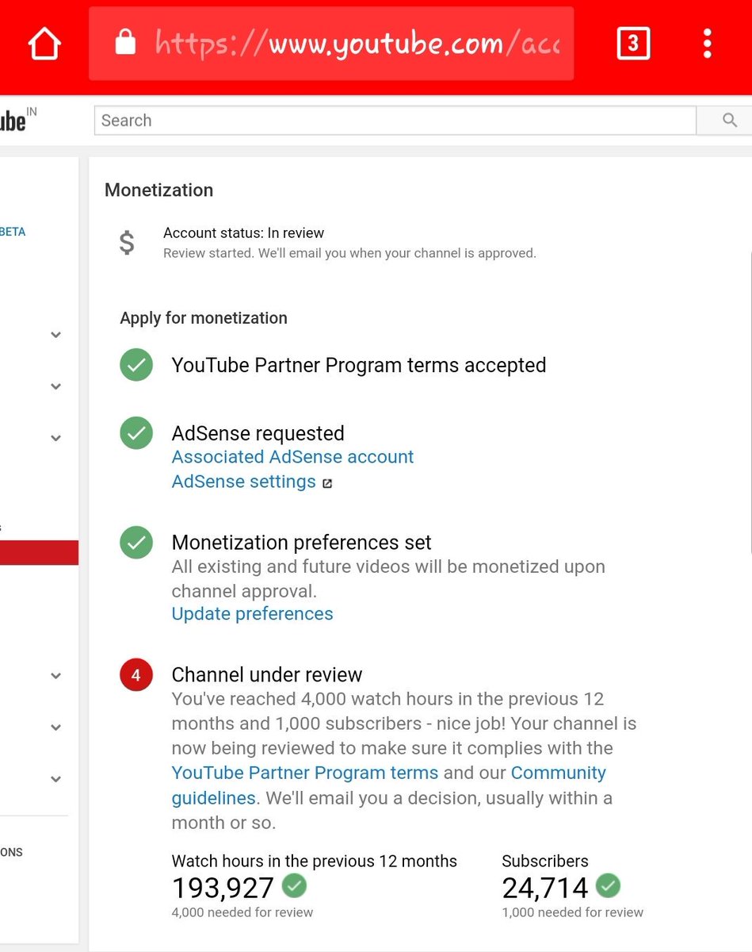Image resolution: width=752 pixels, height=952 pixels.
Task: Click the red step 4 circle
Action: pos(136,675)
